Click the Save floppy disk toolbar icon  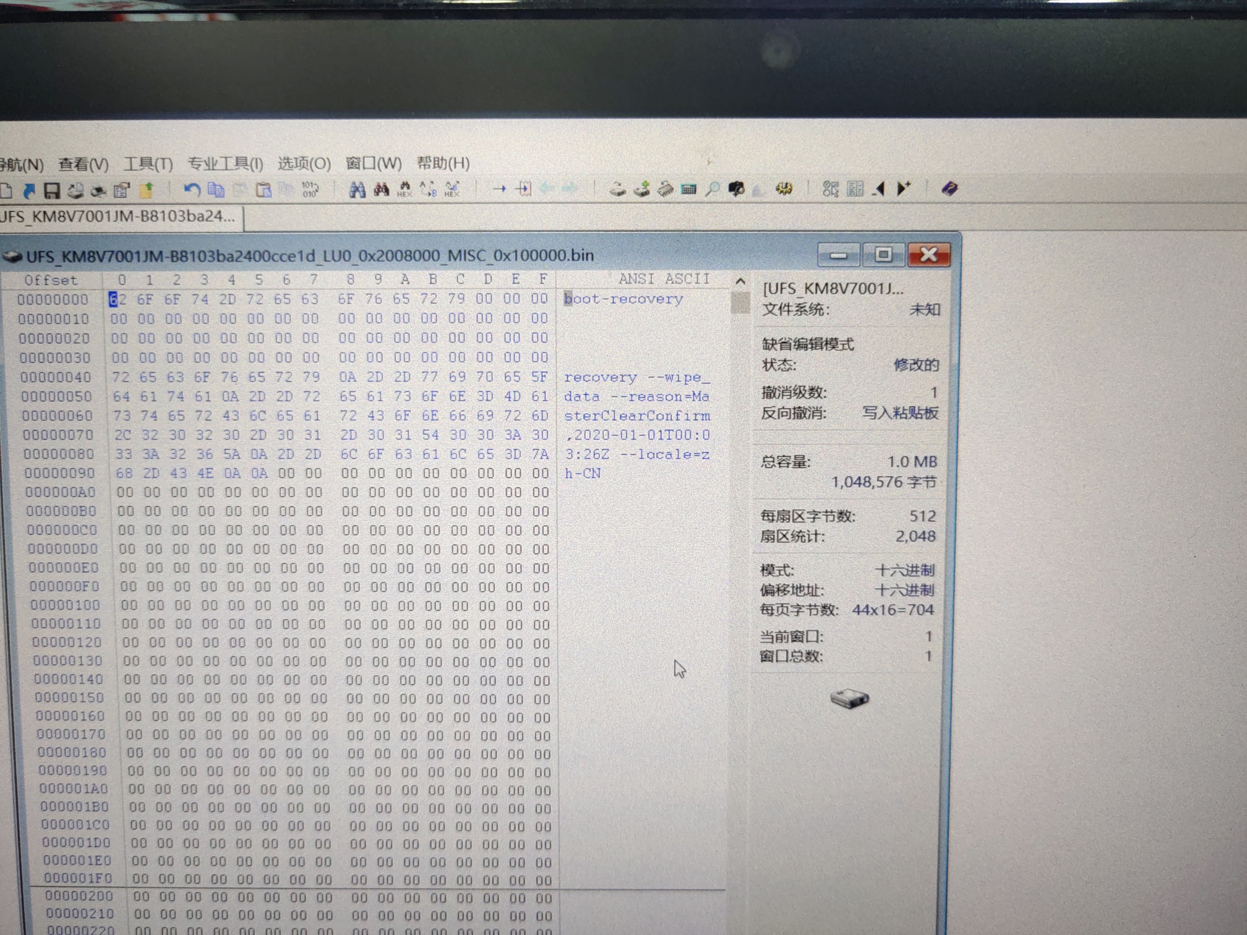coord(52,190)
